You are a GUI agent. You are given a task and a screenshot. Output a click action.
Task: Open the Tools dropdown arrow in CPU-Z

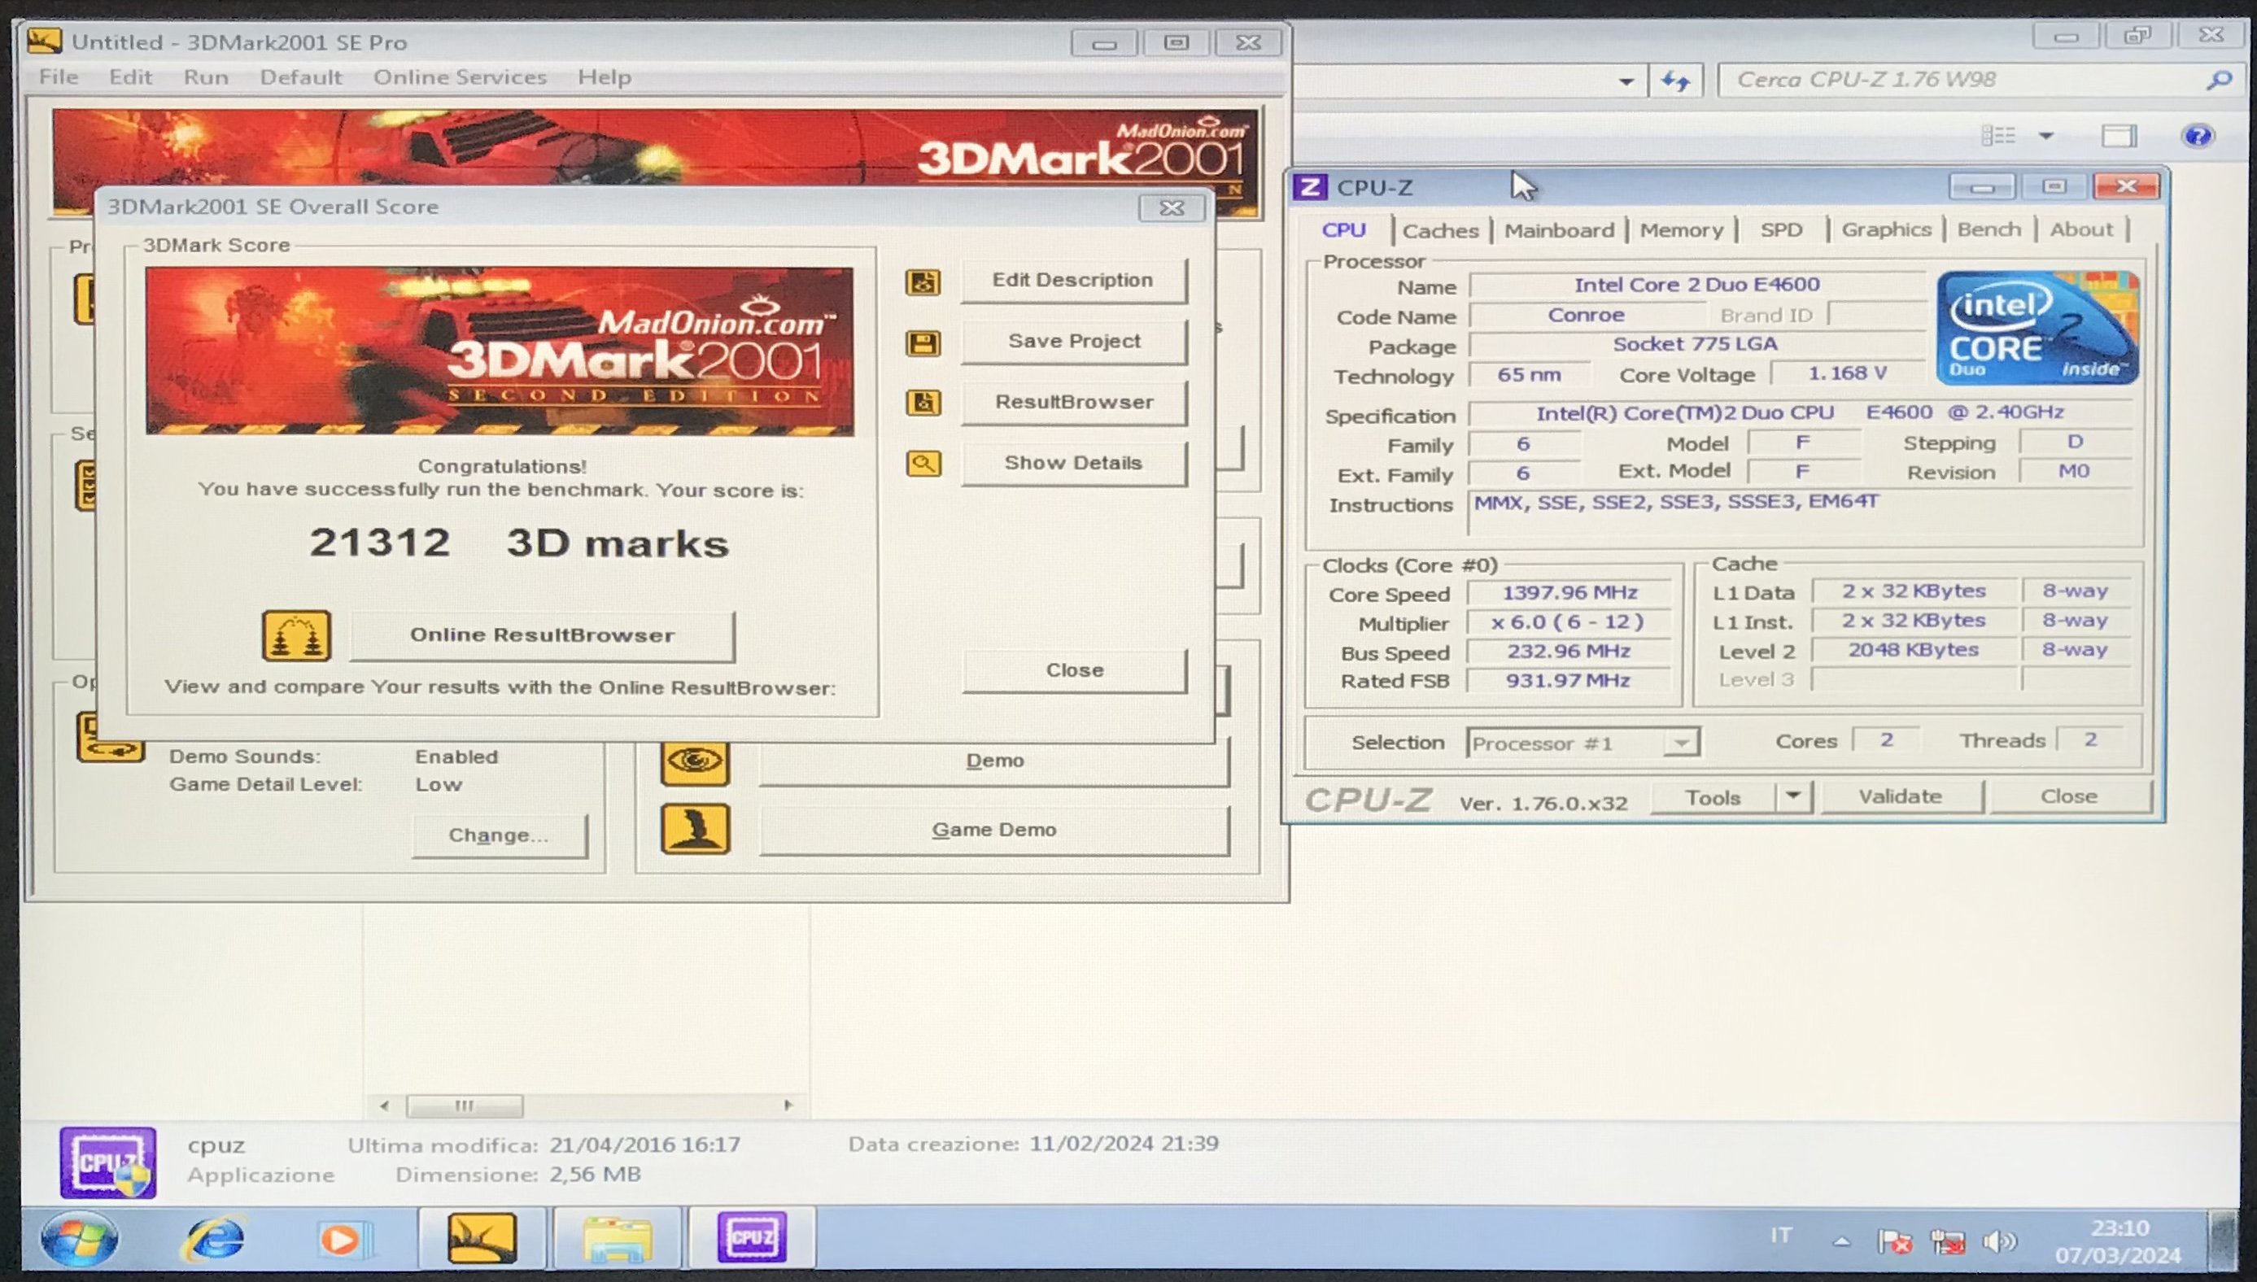pos(1793,797)
